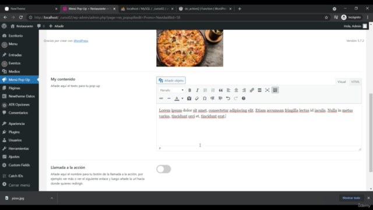This screenshot has height=210, width=373.
Task: Apply strikethrough formatting
Action: pos(161,99)
